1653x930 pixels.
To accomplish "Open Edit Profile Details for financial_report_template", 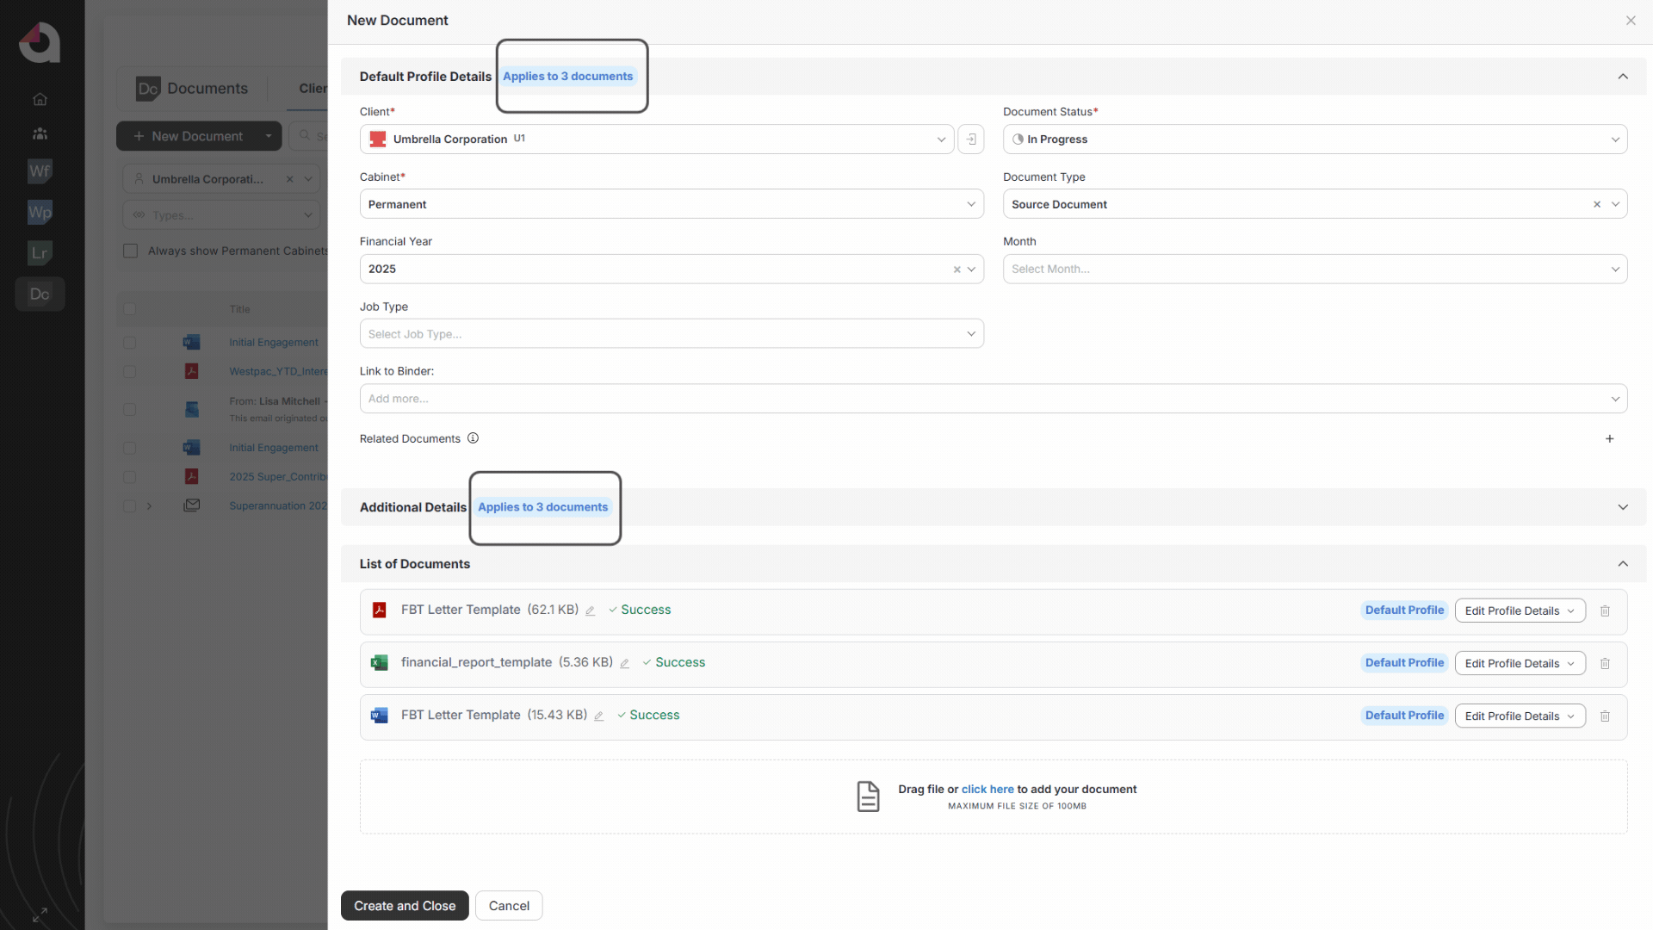I will point(1520,663).
